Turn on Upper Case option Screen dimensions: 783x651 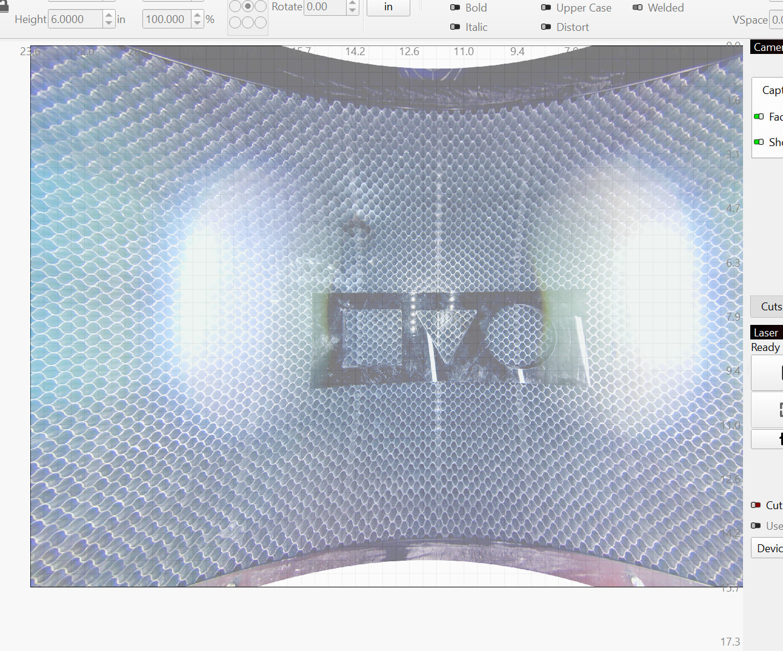[x=546, y=8]
